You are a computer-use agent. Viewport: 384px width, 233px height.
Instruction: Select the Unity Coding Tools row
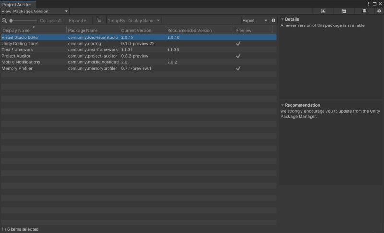click(139, 43)
